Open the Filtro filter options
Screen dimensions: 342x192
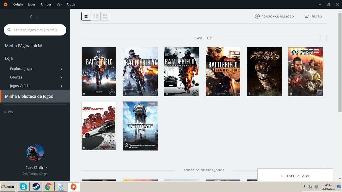(313, 16)
